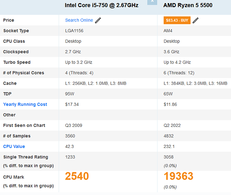Open the Search Online price link

coord(79,20)
